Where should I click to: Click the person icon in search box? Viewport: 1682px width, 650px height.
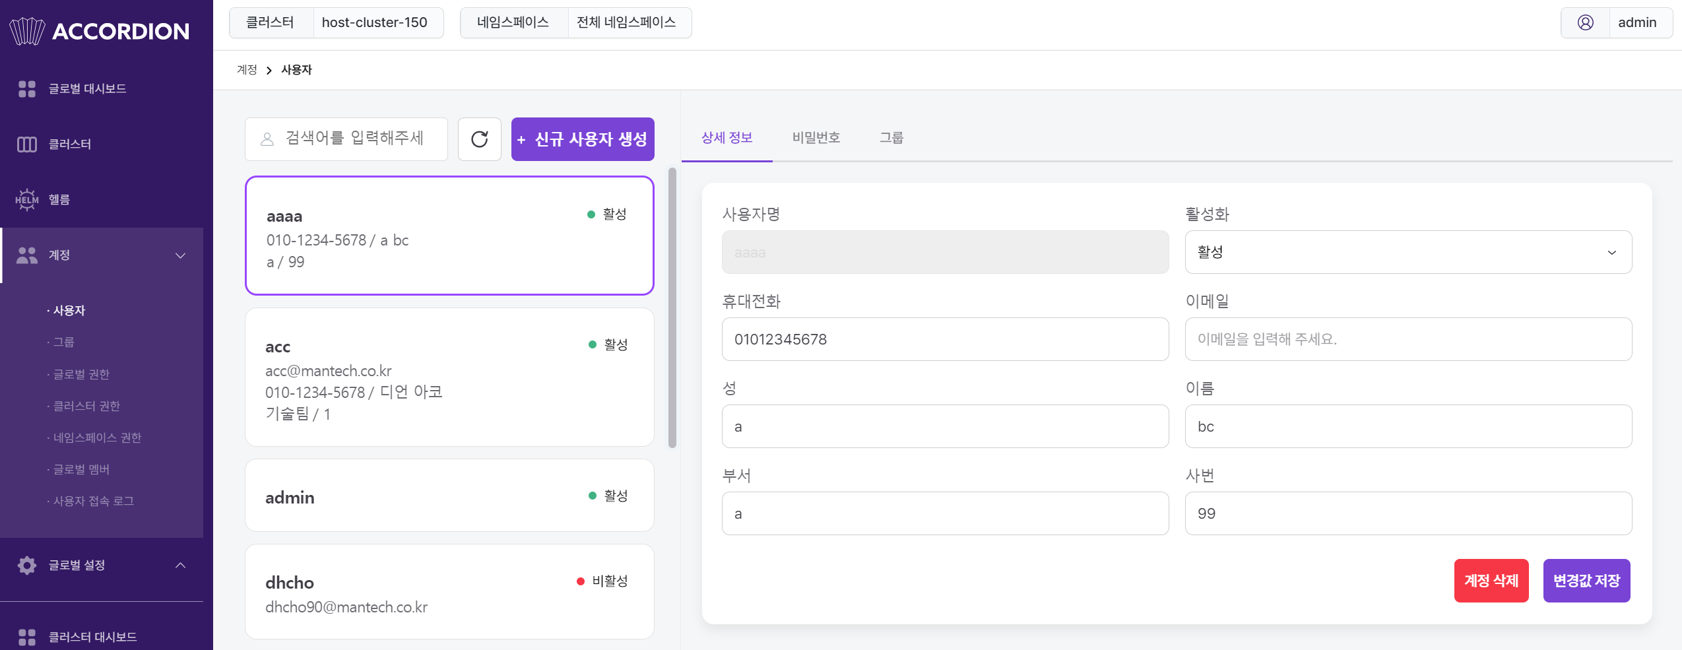click(x=267, y=139)
